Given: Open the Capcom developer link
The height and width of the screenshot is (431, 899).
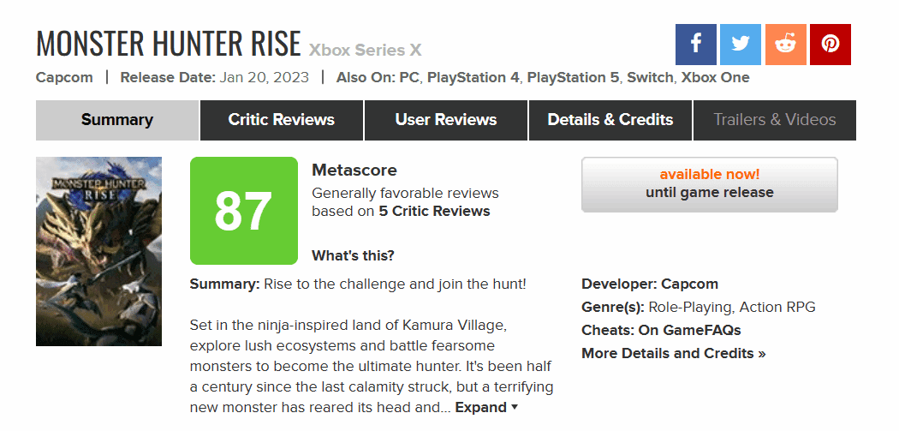Looking at the screenshot, I should point(690,284).
